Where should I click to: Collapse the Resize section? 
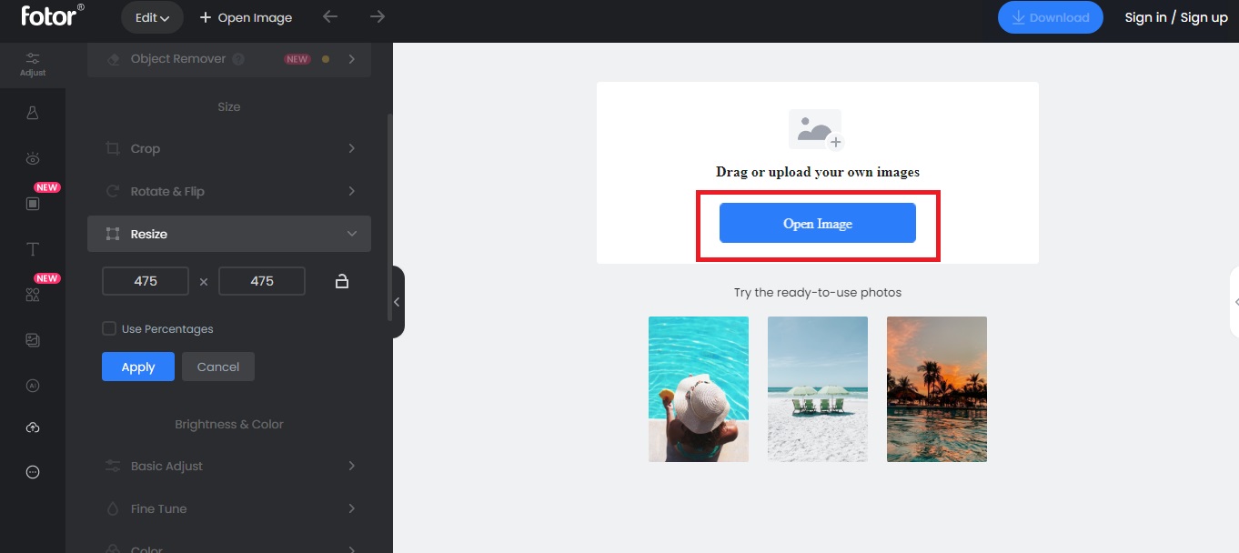coord(228,234)
